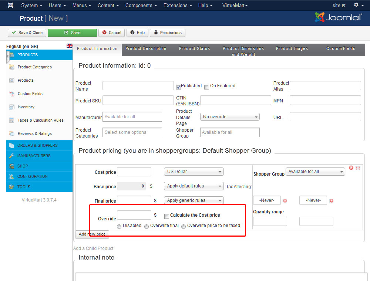Image resolution: width=370 pixels, height=281 pixels.
Task: Click the Shop section icon
Action: coord(11,166)
